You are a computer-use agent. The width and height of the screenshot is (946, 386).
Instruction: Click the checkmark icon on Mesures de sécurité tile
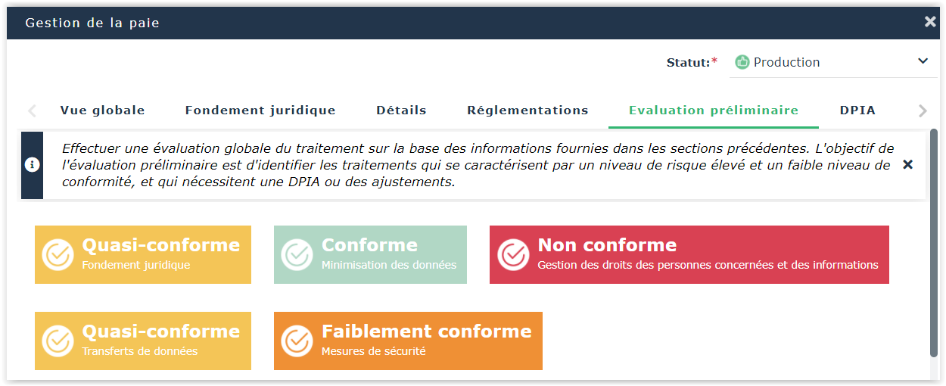(x=297, y=341)
